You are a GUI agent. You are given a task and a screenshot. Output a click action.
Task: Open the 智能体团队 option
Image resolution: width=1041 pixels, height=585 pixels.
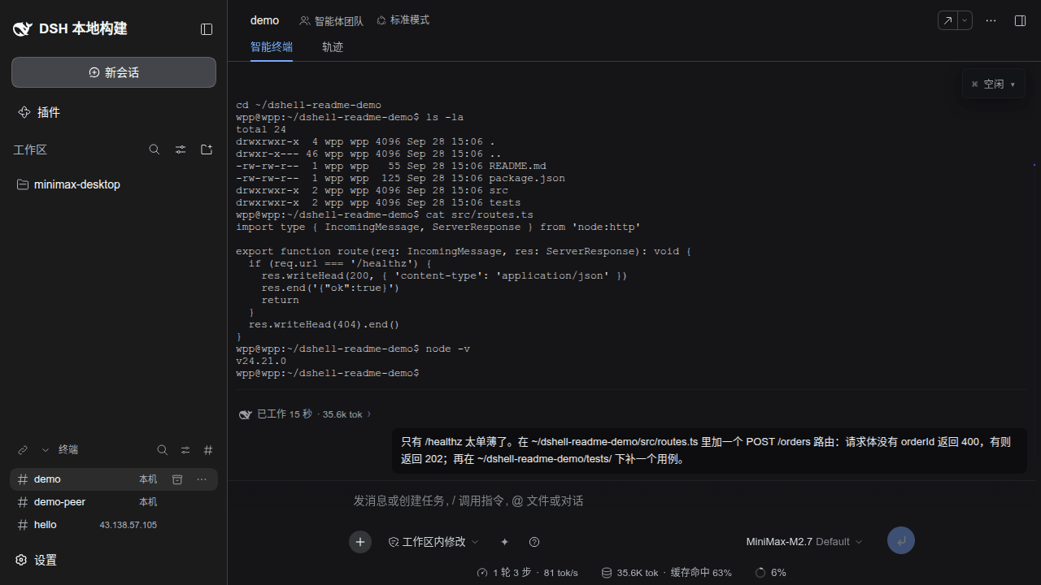point(332,21)
